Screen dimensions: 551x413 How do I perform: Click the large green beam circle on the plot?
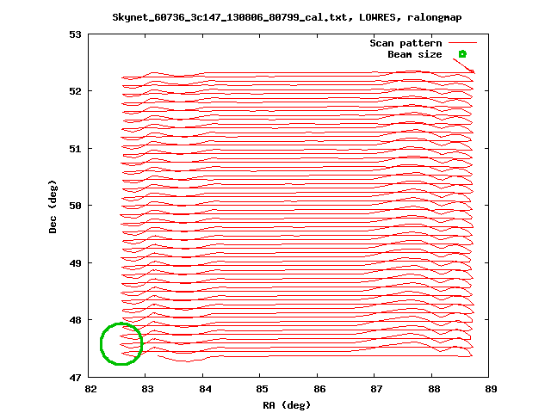tap(121, 344)
